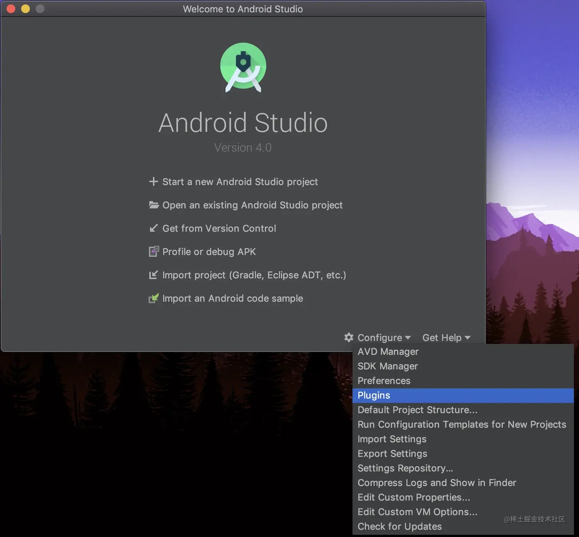The height and width of the screenshot is (537, 579).
Task: Click the import icon beside Import project (Gradle...)
Action: [x=154, y=275]
